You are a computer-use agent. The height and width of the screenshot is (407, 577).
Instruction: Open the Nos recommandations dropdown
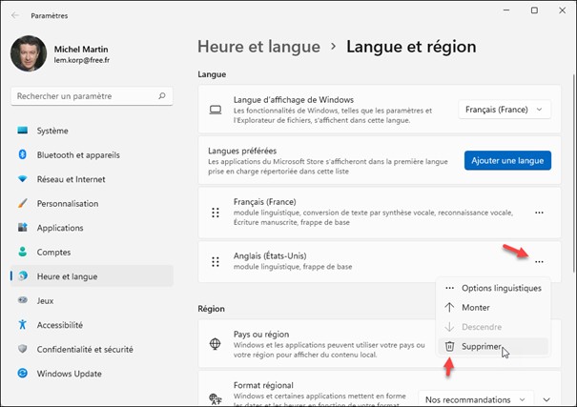click(476, 399)
